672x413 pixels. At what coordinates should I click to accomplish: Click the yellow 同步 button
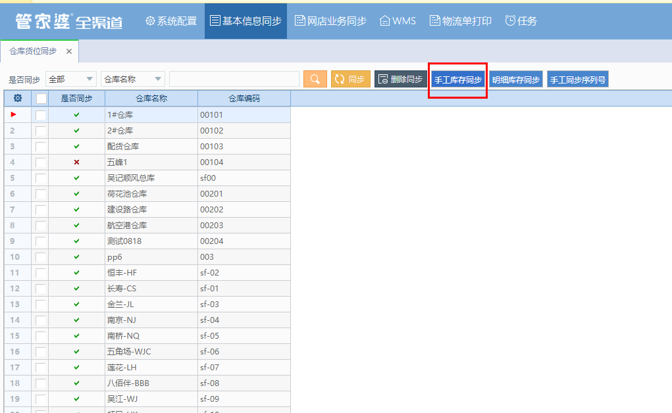[351, 80]
